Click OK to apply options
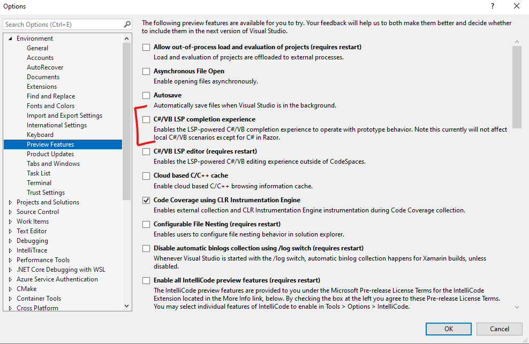The height and width of the screenshot is (344, 529). tap(448, 329)
